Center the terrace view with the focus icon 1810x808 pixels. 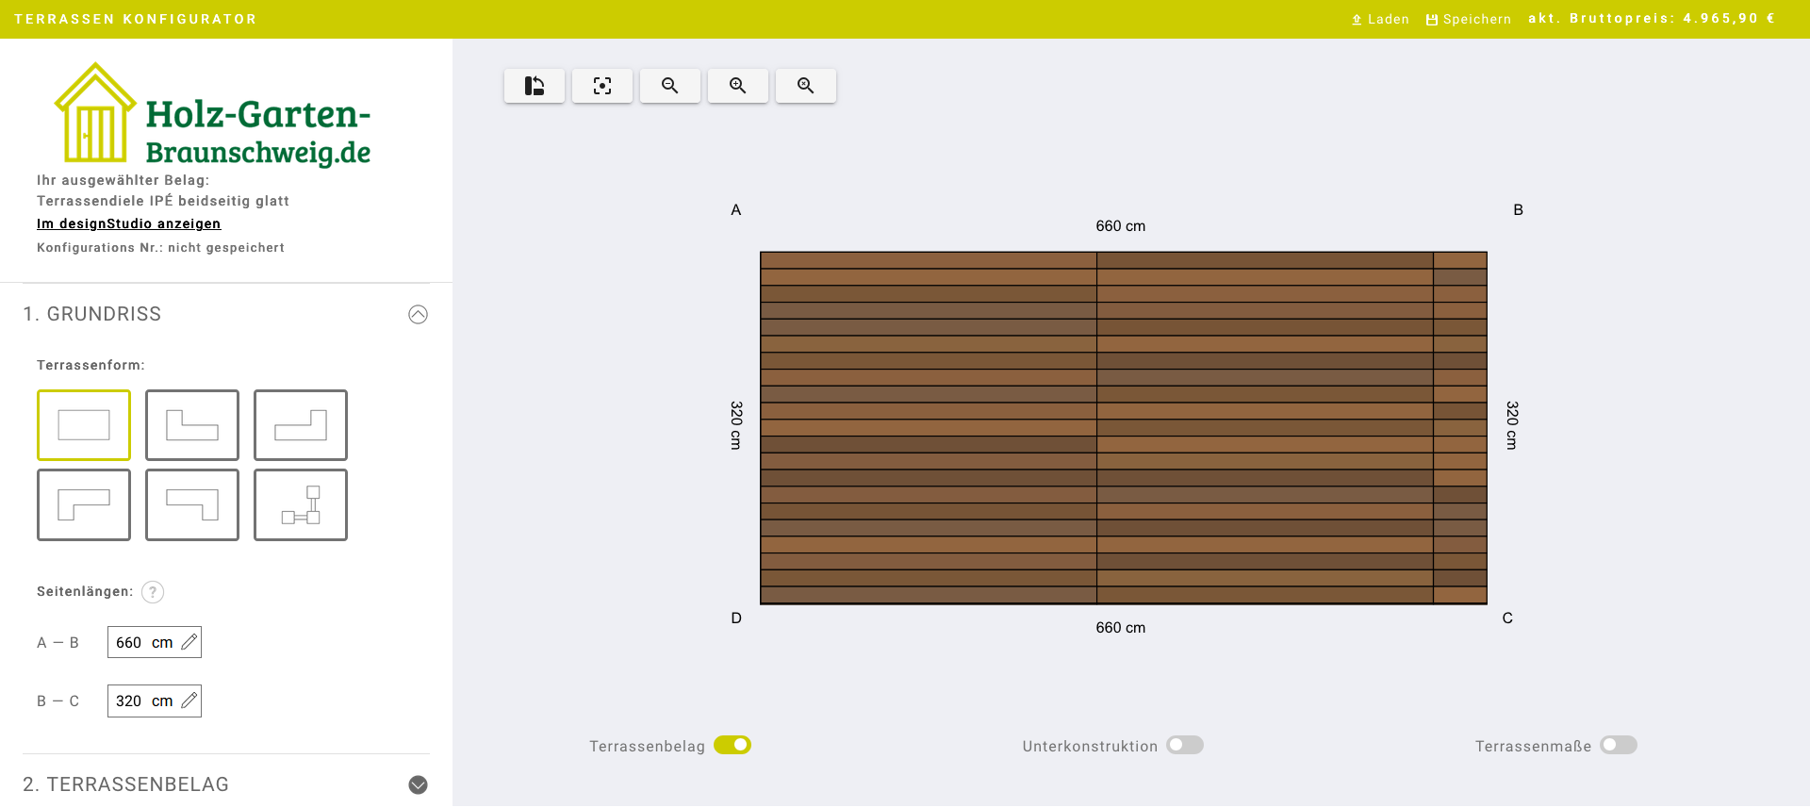coord(602,86)
